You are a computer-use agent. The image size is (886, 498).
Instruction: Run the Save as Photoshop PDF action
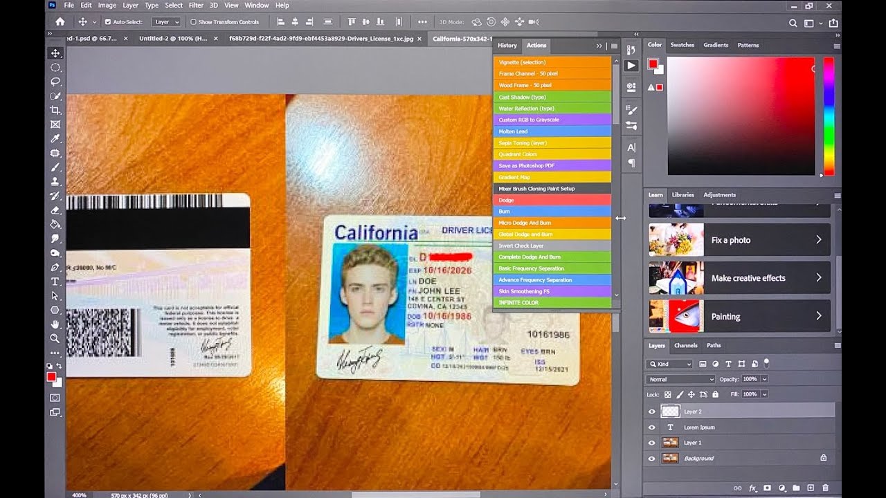click(552, 165)
